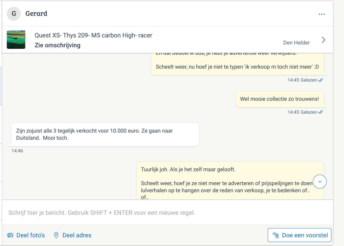Open the green bike listing thumbnail
The width and height of the screenshot is (344, 246).
pos(16,40)
